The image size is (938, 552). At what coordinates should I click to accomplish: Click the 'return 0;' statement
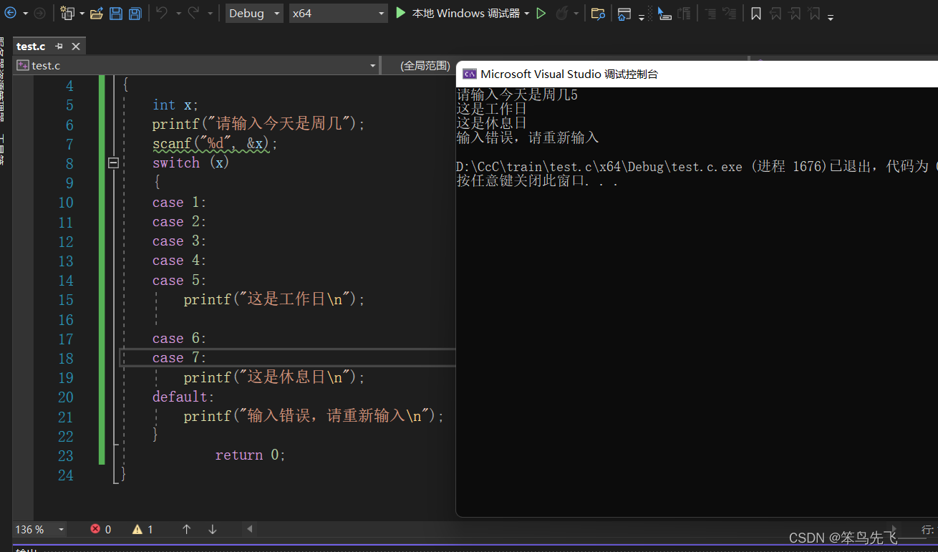point(250,455)
